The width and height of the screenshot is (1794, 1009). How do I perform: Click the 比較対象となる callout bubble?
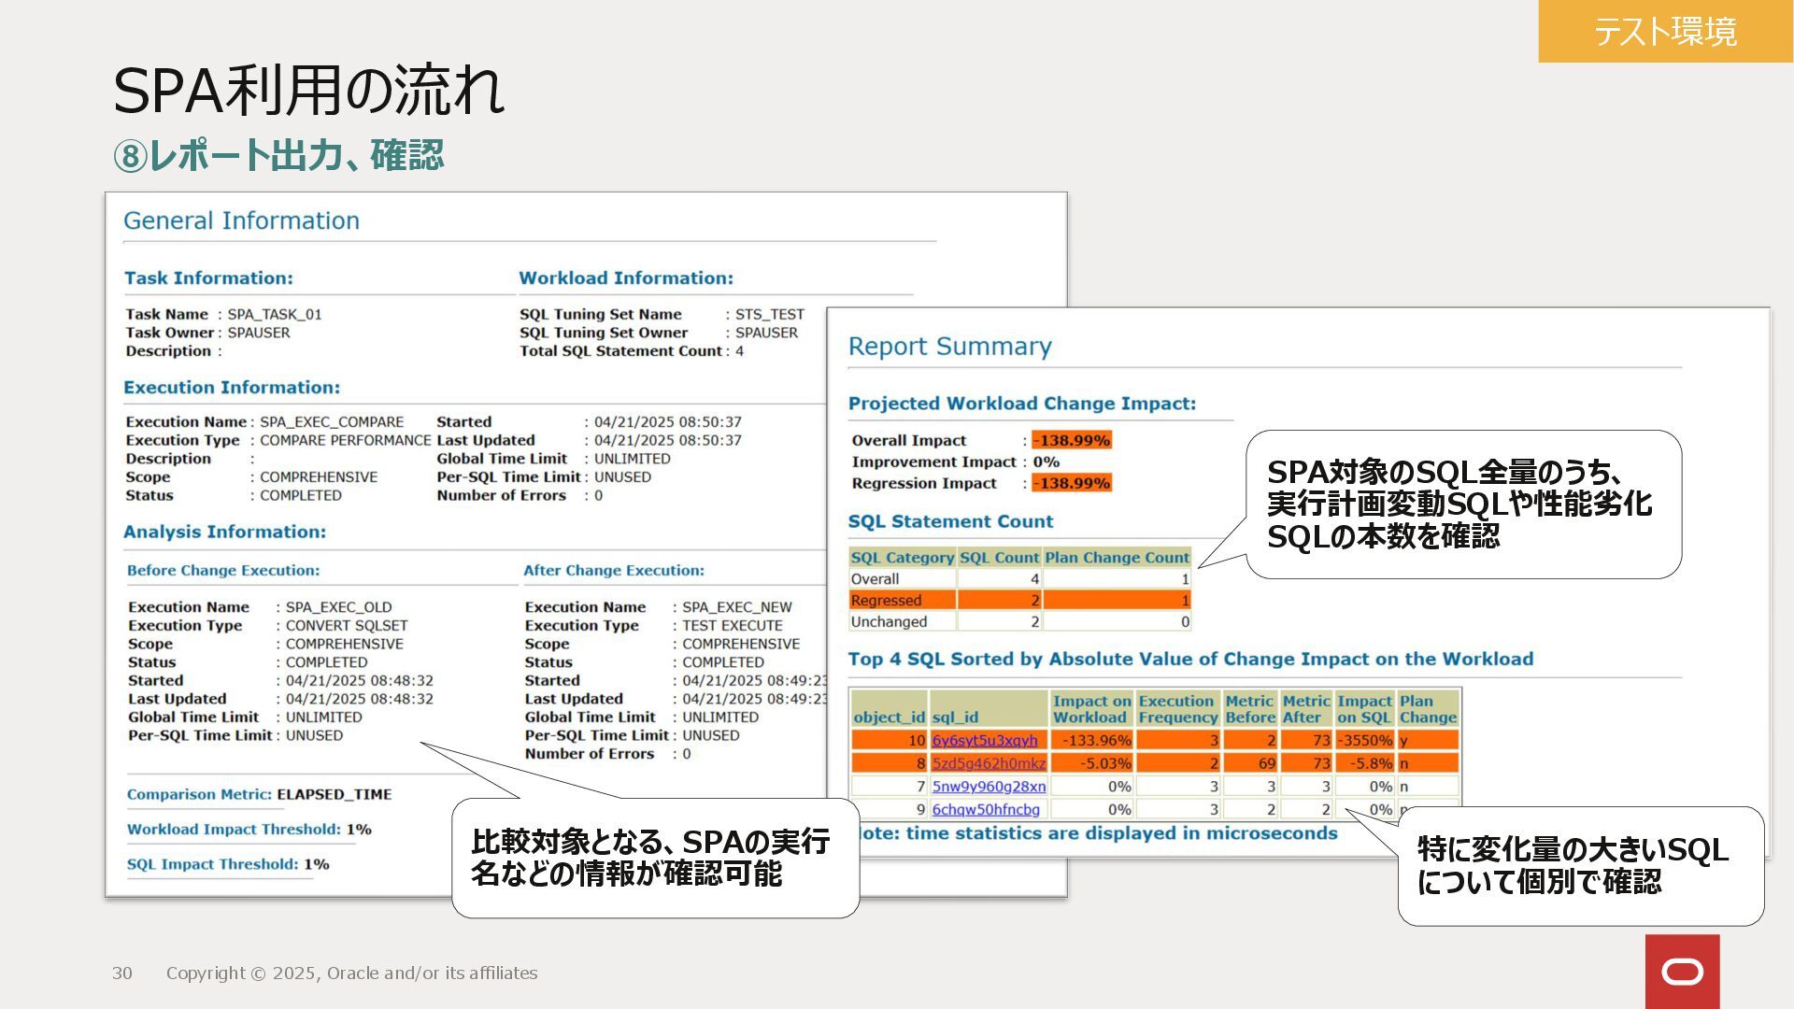tap(654, 858)
